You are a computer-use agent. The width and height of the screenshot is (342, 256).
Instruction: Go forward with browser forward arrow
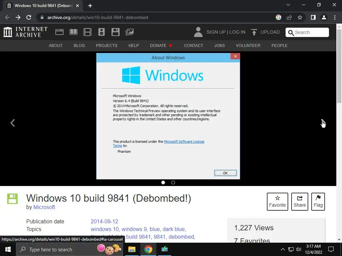click(18, 17)
